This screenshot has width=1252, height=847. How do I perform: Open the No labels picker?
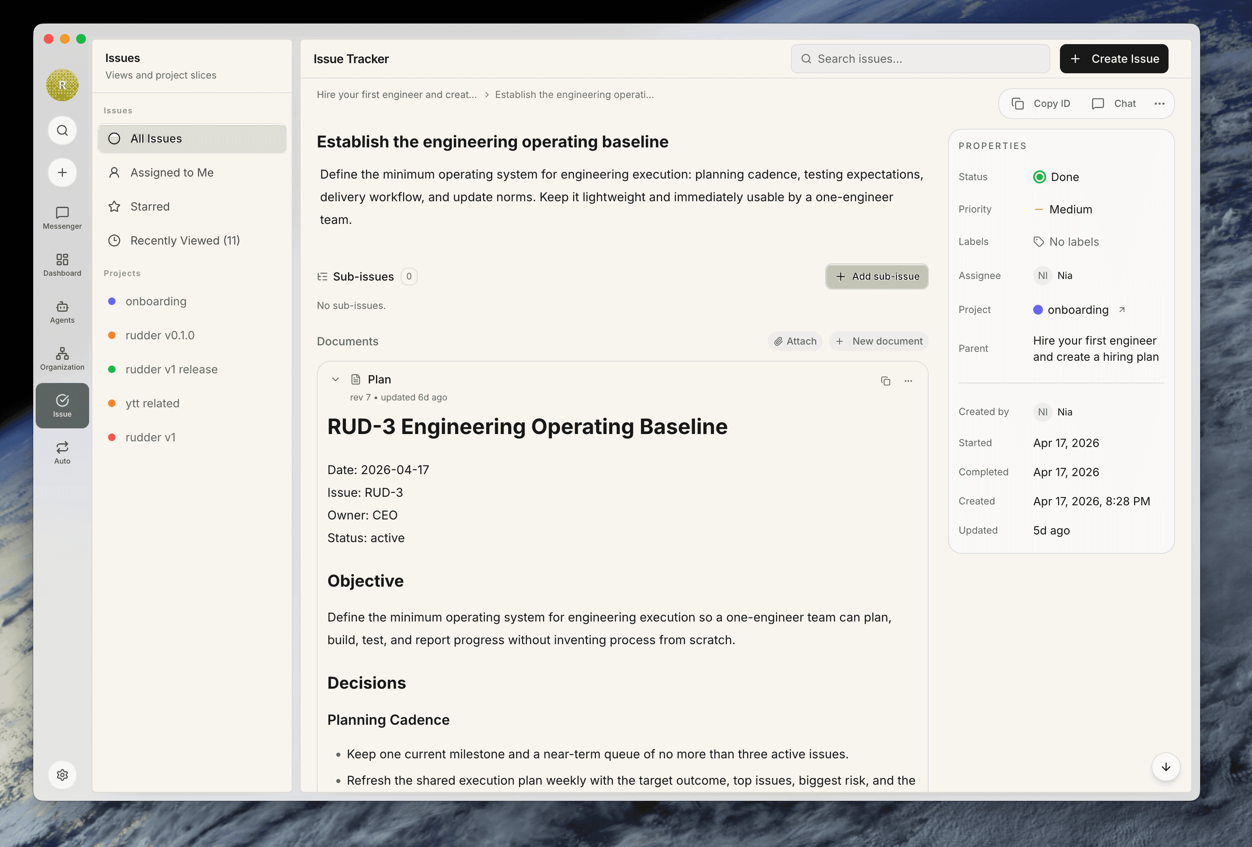1066,242
